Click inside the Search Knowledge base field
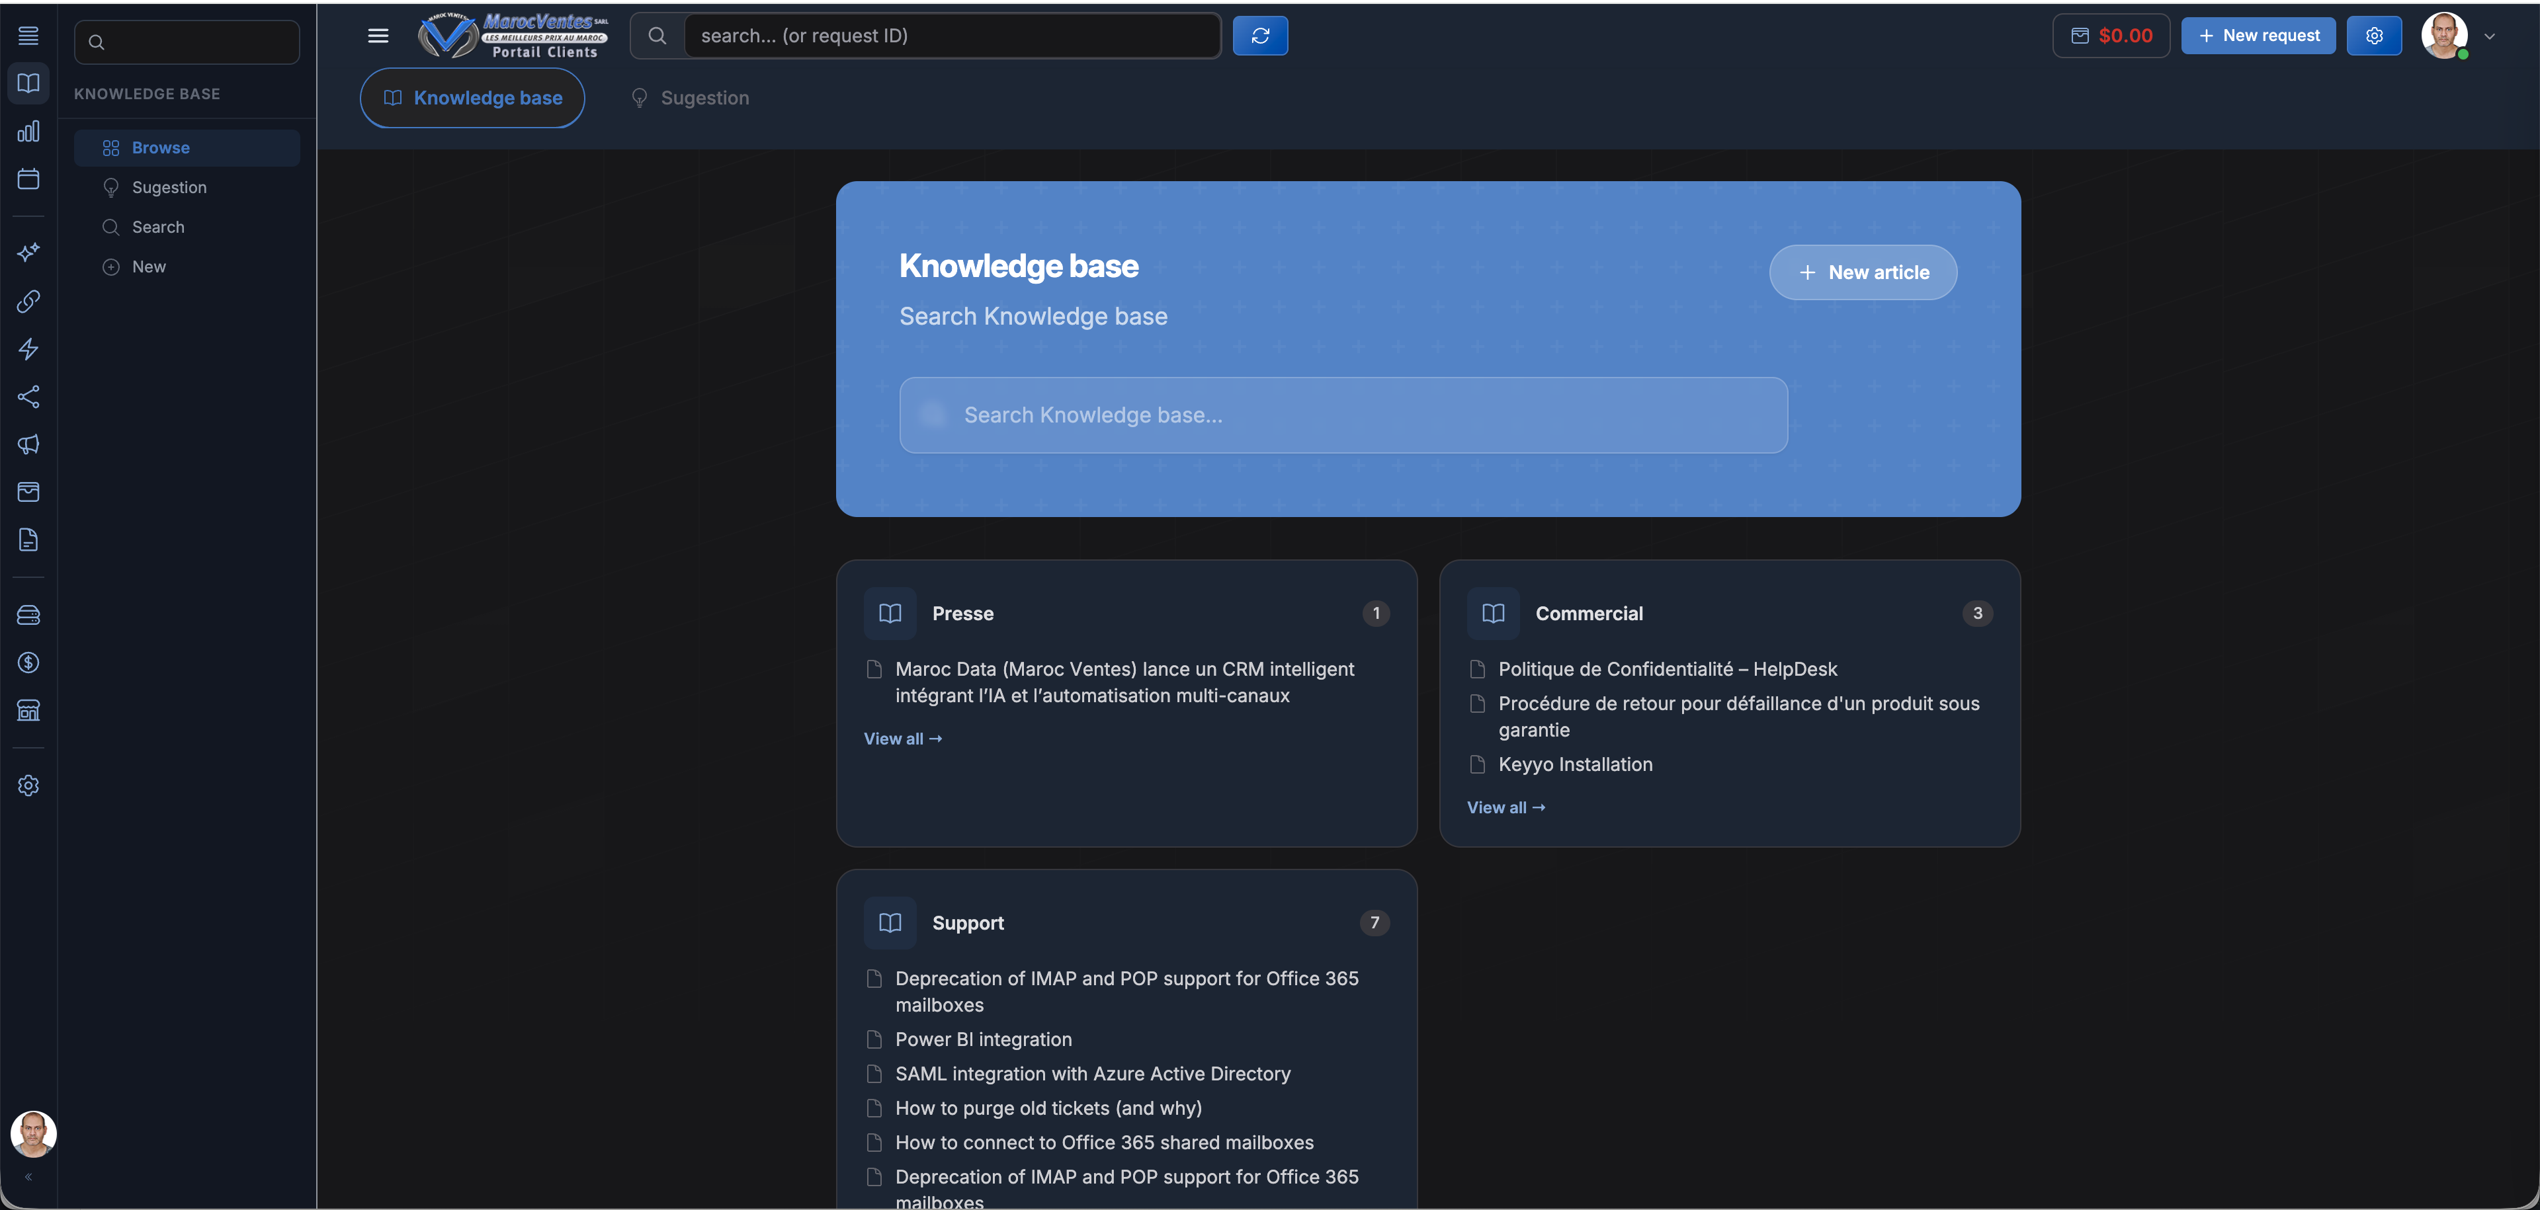 1342,415
